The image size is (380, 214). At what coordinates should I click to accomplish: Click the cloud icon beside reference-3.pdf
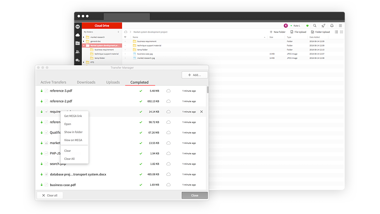(x=168, y=91)
